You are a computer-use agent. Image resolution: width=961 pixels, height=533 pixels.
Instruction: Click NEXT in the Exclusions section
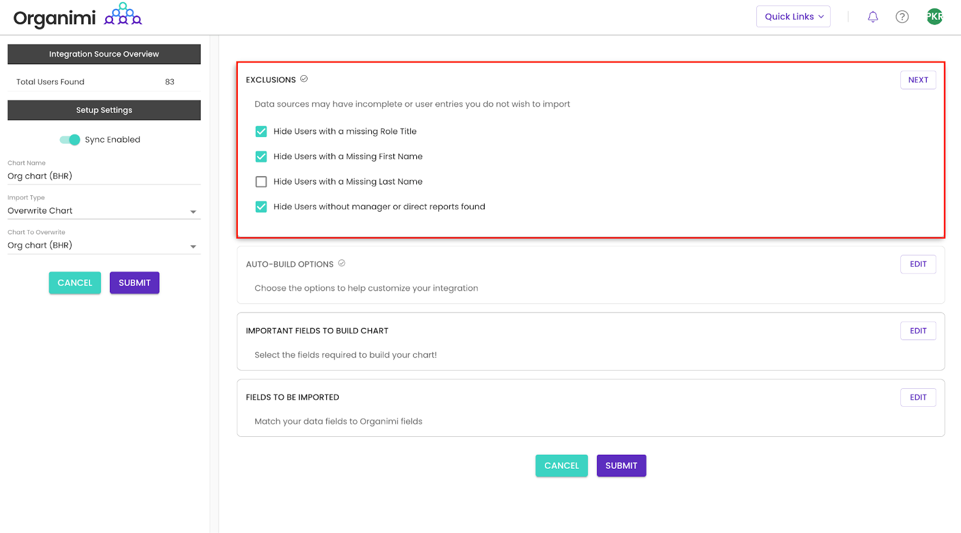point(918,80)
